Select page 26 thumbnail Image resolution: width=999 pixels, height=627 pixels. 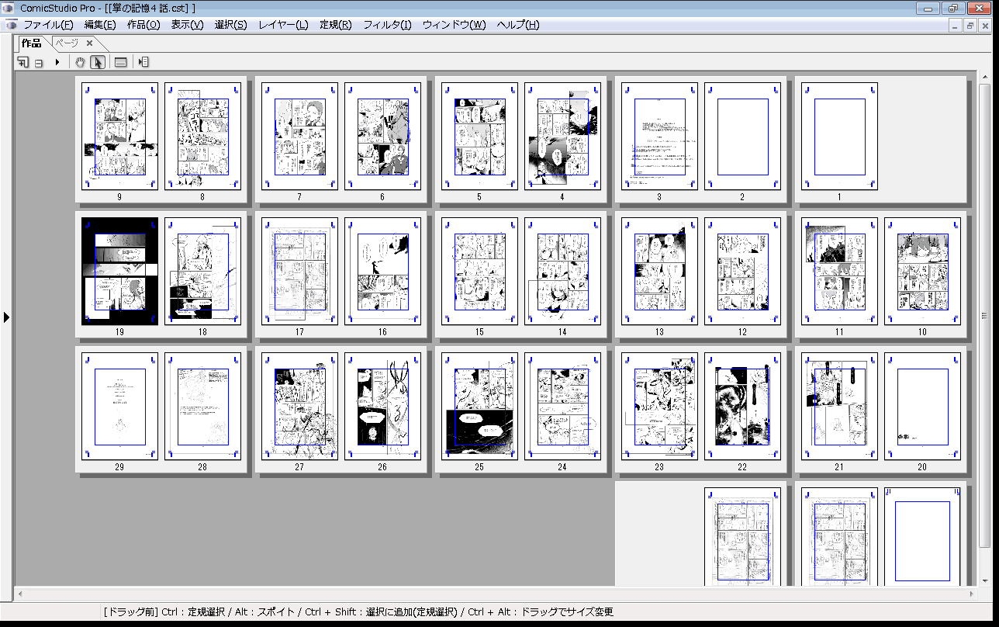point(382,407)
